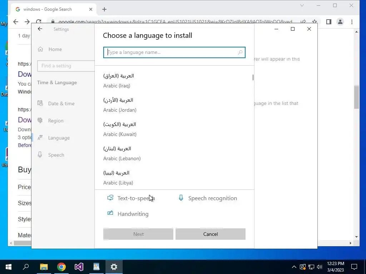366x274 pixels.
Task: Click the disabled Next button
Action: 138,234
